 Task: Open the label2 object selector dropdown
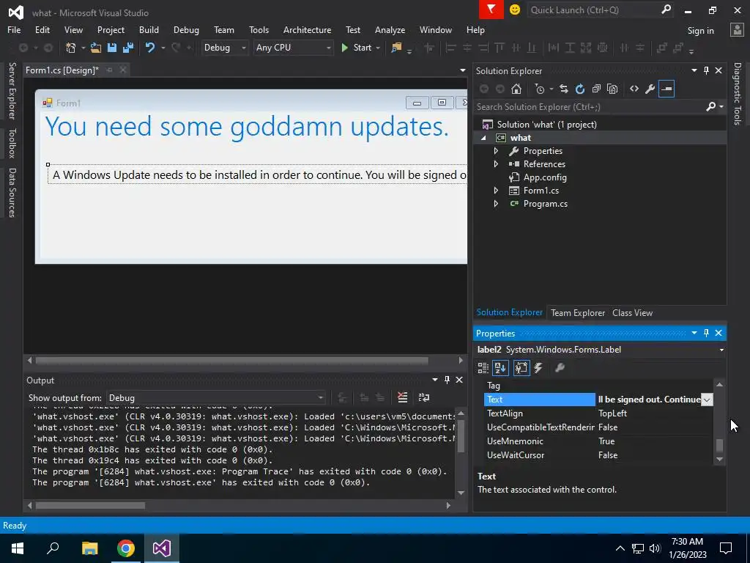pos(721,350)
